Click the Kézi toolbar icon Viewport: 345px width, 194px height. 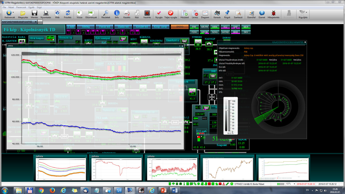(137, 14)
